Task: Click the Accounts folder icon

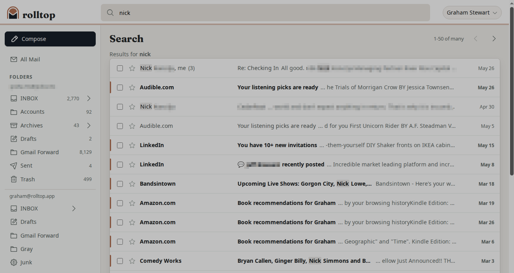Action: tap(14, 112)
